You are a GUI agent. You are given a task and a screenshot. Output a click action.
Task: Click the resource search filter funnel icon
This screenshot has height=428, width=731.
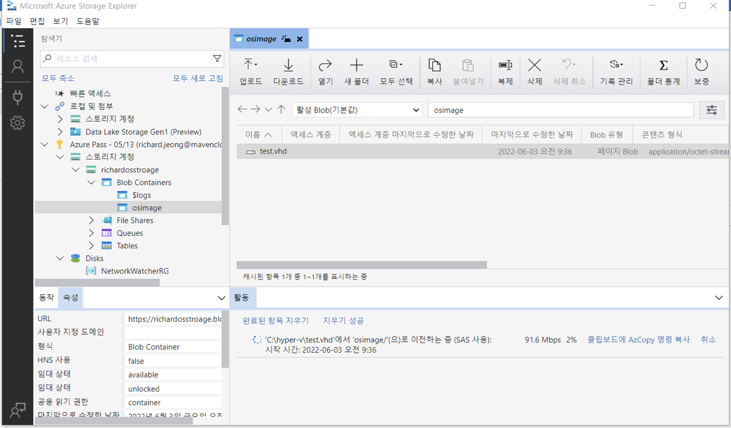tap(217, 59)
